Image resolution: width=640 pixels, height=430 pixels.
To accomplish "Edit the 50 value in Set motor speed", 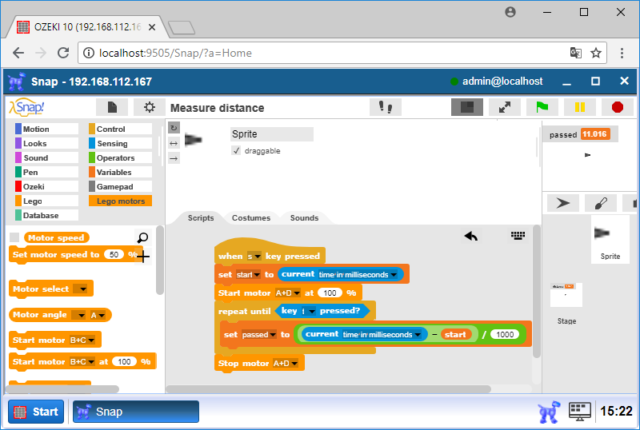I will coord(114,255).
